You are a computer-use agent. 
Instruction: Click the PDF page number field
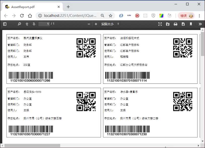pos(44,24)
